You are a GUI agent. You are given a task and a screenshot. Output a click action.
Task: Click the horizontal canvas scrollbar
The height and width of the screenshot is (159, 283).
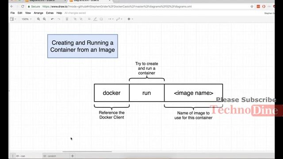coord(87,151)
